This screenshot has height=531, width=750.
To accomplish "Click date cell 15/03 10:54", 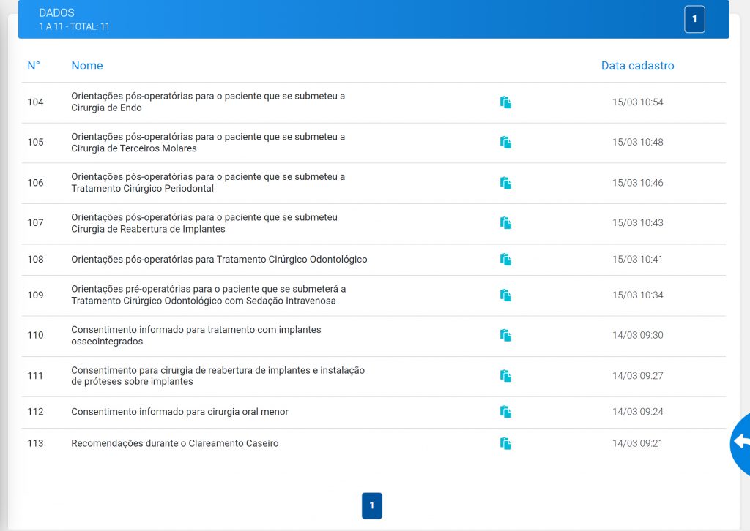I will [x=638, y=102].
